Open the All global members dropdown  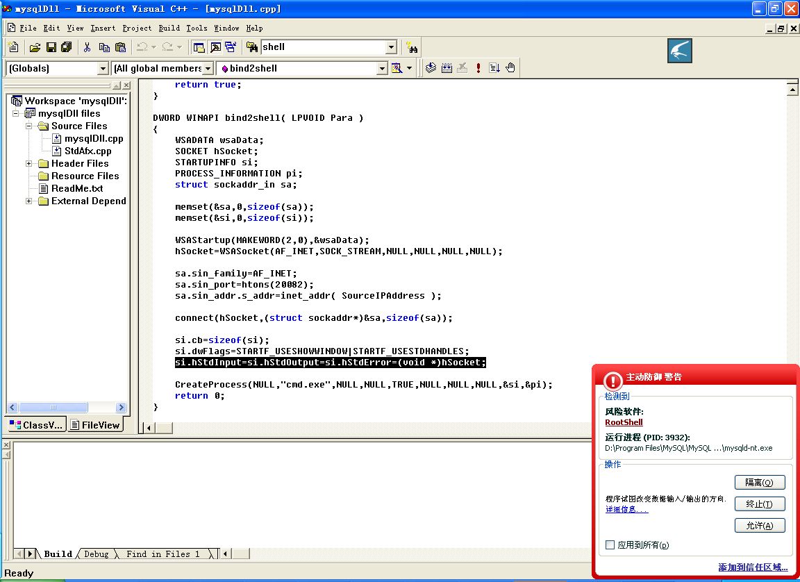208,68
